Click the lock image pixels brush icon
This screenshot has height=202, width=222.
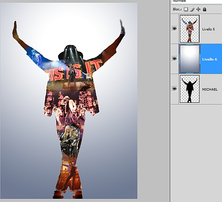tap(192, 10)
